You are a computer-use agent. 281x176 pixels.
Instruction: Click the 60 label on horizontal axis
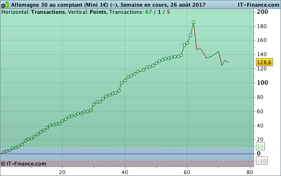tap(187, 172)
